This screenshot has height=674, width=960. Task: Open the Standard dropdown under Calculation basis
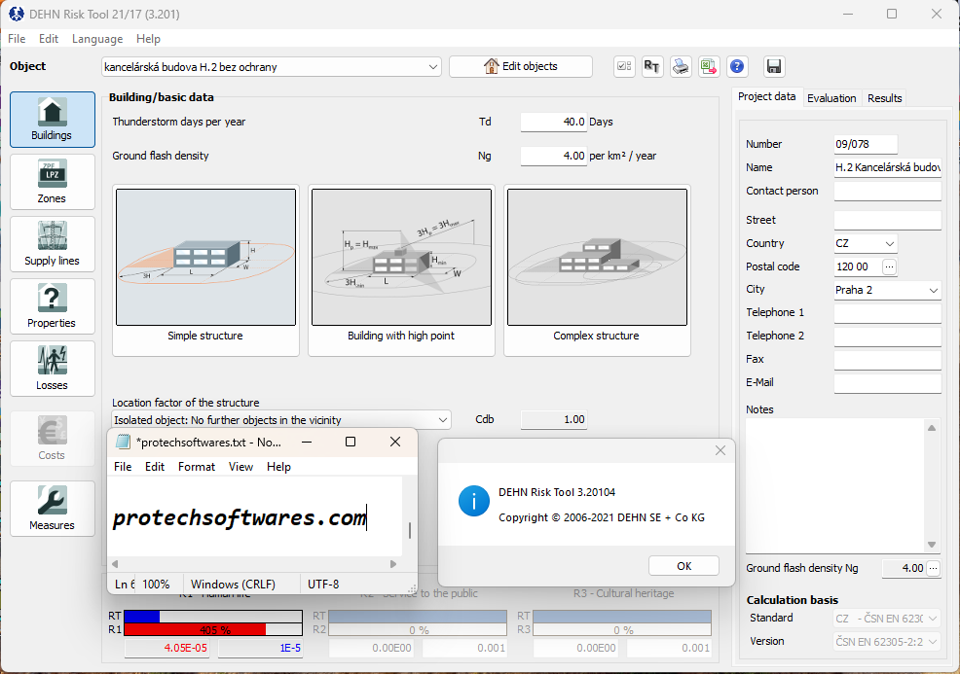(x=933, y=619)
